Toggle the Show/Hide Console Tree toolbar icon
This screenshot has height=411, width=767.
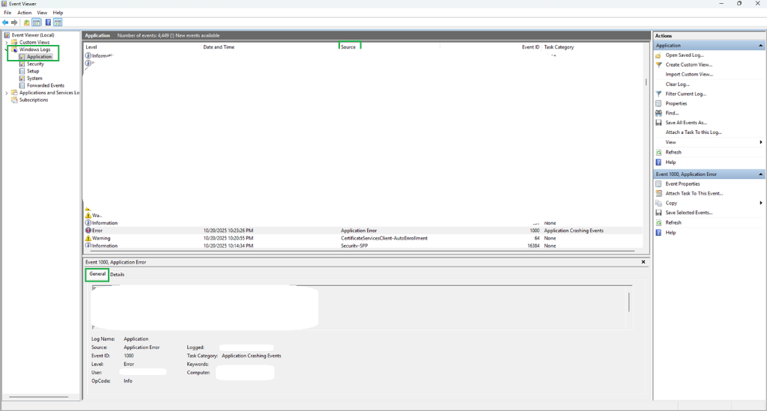(37, 22)
